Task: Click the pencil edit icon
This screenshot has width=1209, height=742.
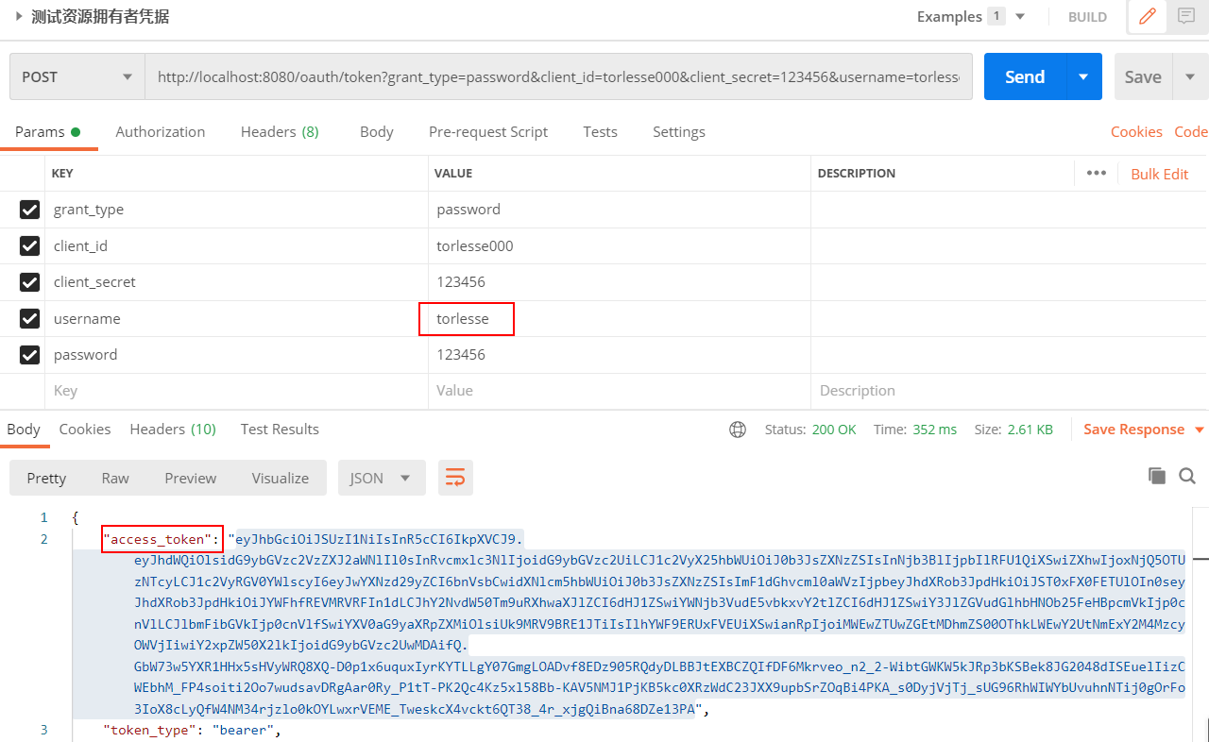Action: (1148, 16)
